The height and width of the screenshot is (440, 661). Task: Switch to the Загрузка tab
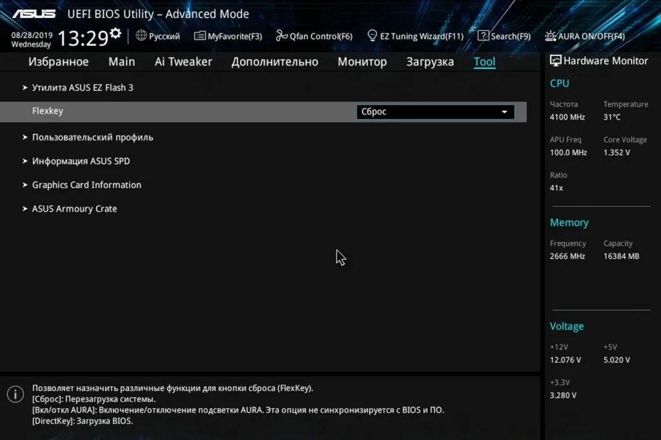click(430, 62)
